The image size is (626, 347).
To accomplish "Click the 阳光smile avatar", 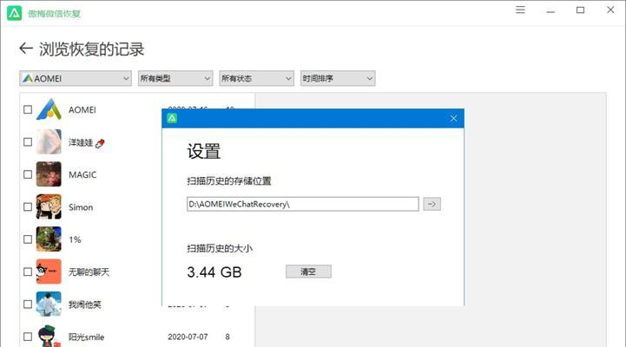I will [49, 336].
